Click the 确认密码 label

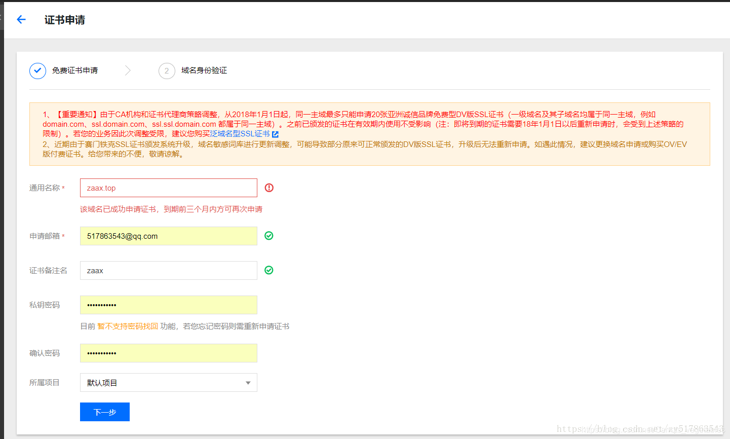point(45,353)
